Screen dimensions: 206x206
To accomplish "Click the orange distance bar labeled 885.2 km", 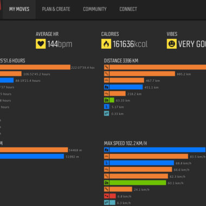I will tap(142, 74).
